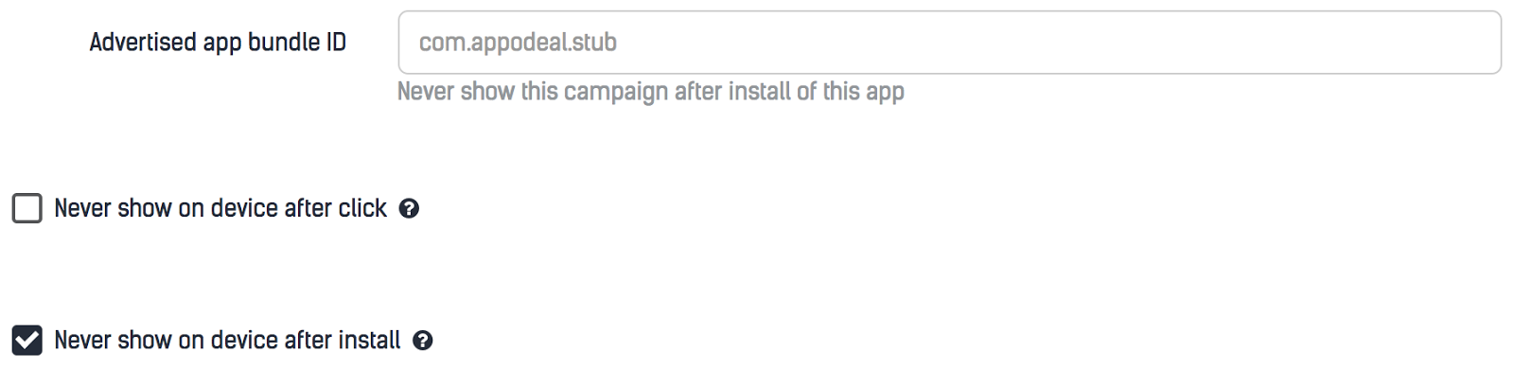Enable Never show on device after click
The image size is (1514, 369).
coord(26,208)
